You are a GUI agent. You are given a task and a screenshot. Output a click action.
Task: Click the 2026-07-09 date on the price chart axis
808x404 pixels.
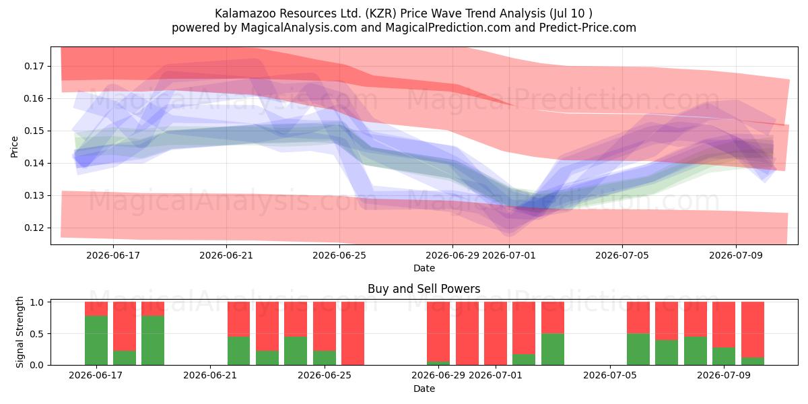click(735, 255)
